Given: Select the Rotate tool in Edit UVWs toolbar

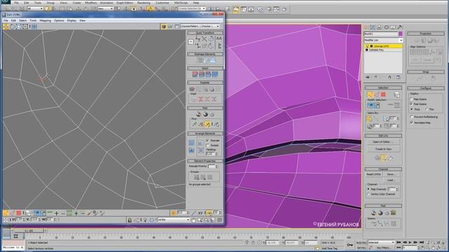Looking at the screenshot, I should click(12, 27).
